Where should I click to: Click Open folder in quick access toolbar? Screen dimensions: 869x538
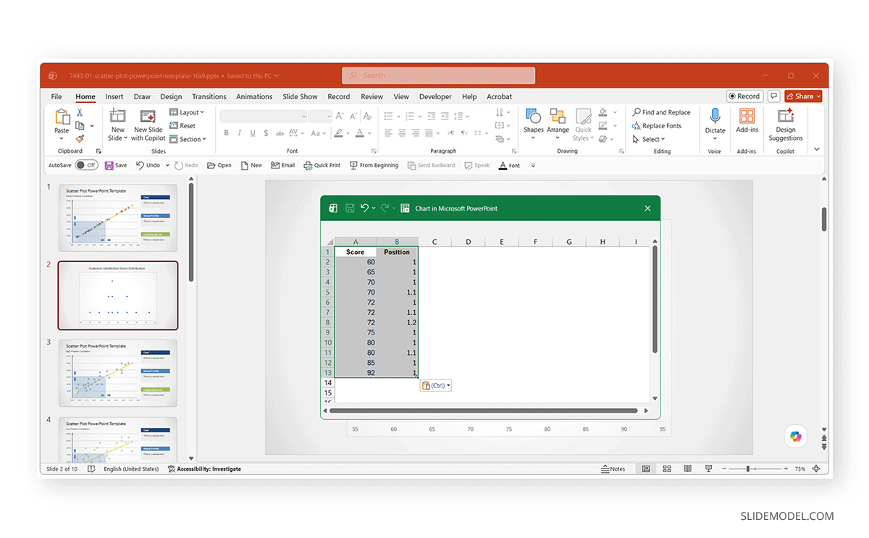[219, 165]
